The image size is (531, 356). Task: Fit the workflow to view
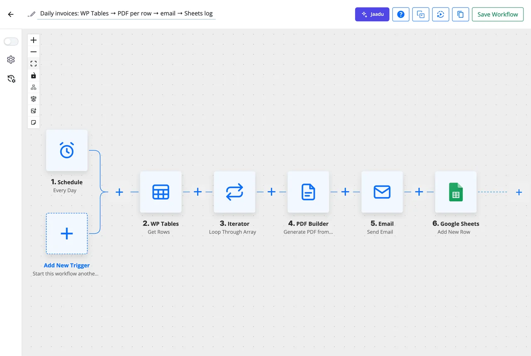tap(34, 64)
